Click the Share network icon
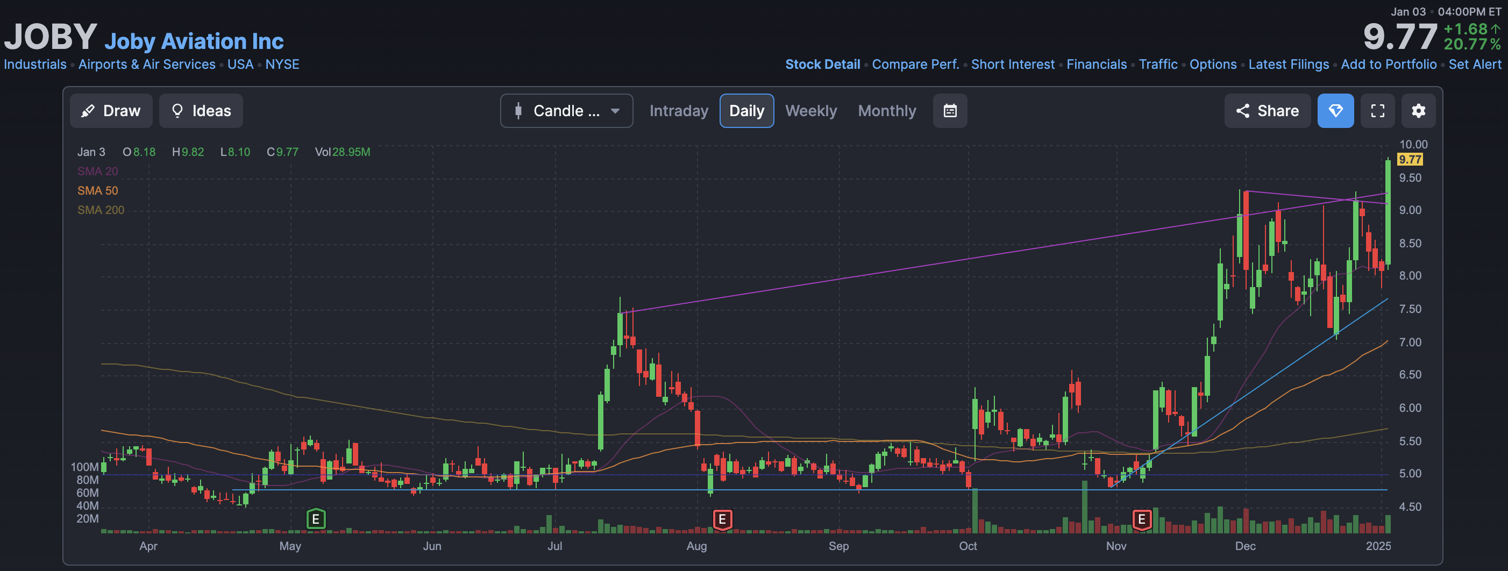This screenshot has height=571, width=1508. coord(1242,111)
